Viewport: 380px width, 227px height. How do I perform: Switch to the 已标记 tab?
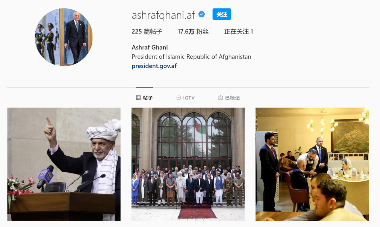pyautogui.click(x=229, y=98)
